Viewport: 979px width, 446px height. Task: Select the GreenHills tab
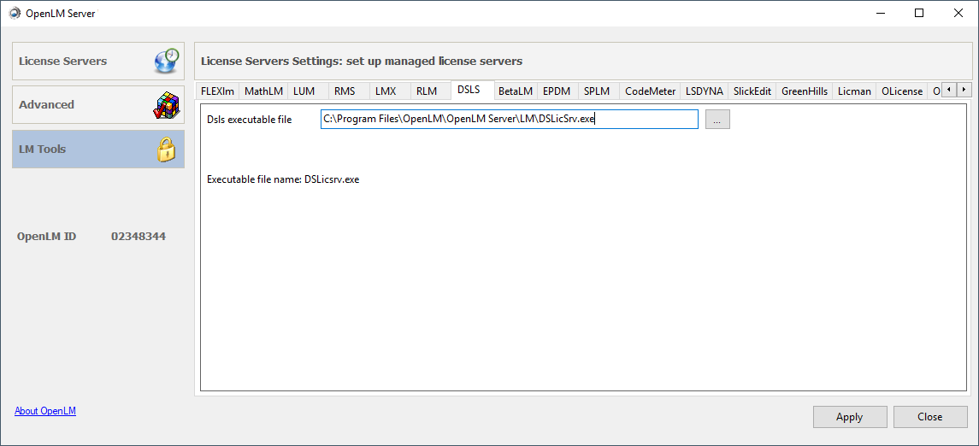coord(805,91)
